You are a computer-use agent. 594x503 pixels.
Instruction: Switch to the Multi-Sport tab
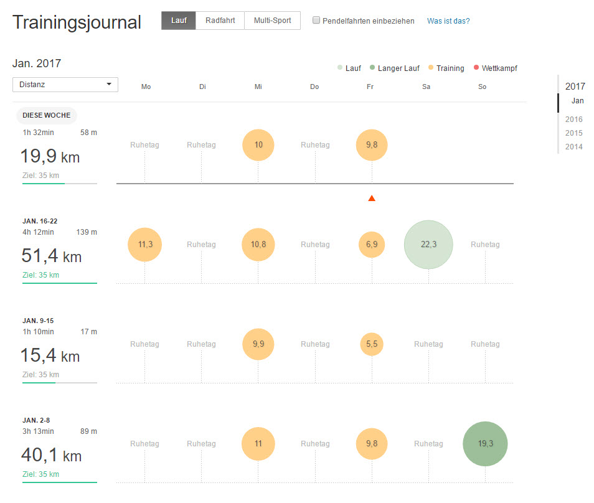(272, 21)
